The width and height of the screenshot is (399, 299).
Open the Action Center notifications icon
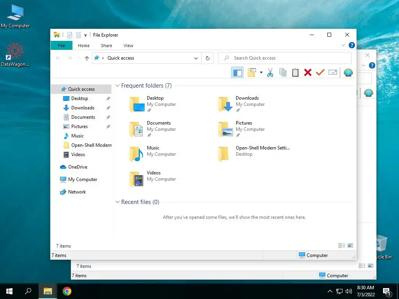point(387,292)
